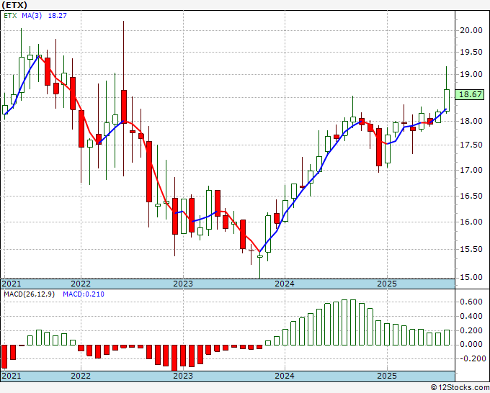Click the MACD(26,12,9) indicator label
This screenshot has width=490, height=393.
coord(29,294)
